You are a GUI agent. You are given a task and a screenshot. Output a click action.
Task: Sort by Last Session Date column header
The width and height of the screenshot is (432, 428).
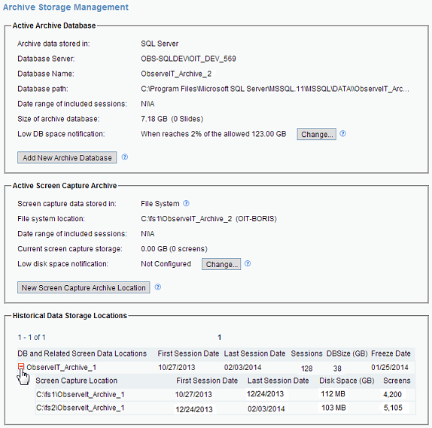point(254,354)
